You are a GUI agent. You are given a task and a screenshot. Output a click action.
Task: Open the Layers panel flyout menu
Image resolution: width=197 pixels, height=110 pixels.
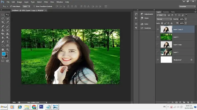[x=195, y=12]
